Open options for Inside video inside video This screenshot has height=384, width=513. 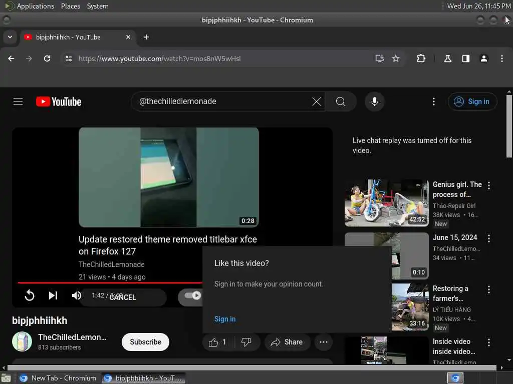tap(489, 342)
